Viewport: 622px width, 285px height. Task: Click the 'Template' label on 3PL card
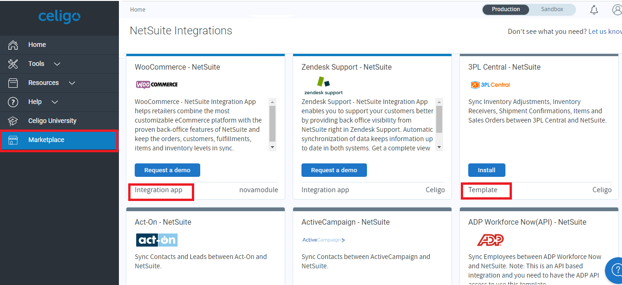tap(483, 190)
